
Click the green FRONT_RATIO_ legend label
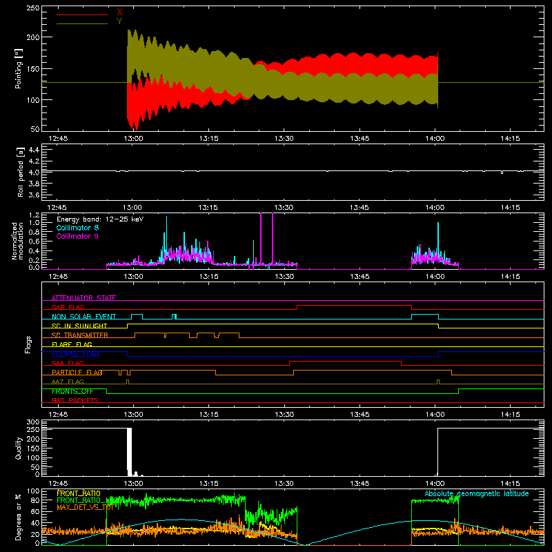[x=80, y=500]
